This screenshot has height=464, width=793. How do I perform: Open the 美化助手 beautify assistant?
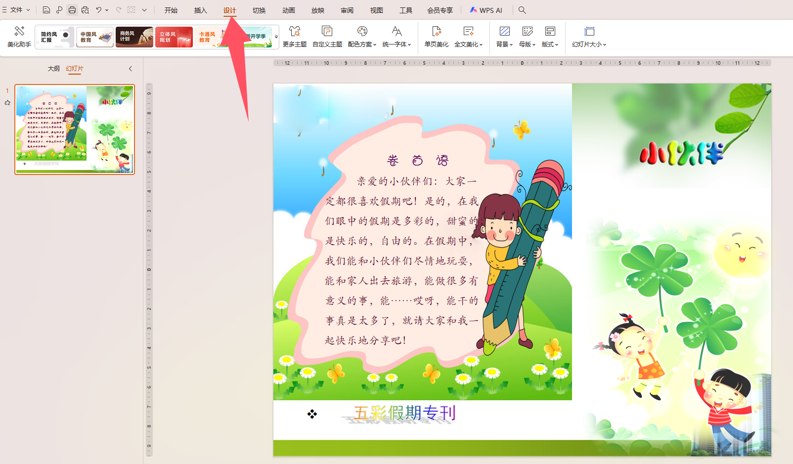pyautogui.click(x=18, y=36)
